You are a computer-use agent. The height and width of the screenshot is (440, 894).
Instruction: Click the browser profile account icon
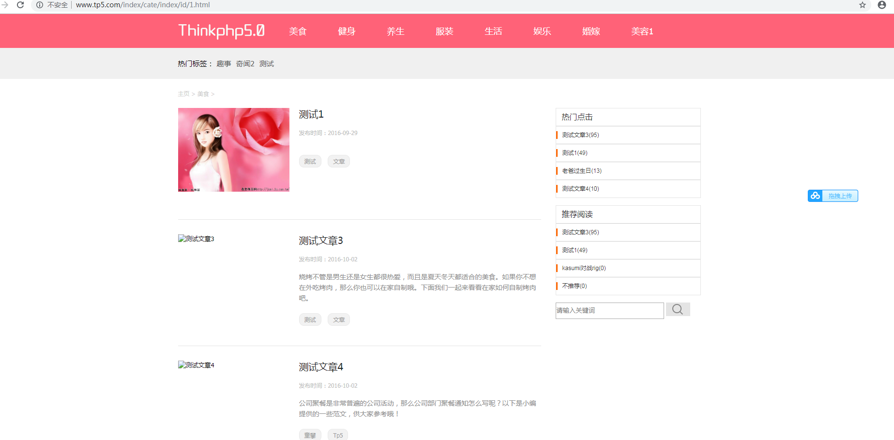click(x=881, y=5)
